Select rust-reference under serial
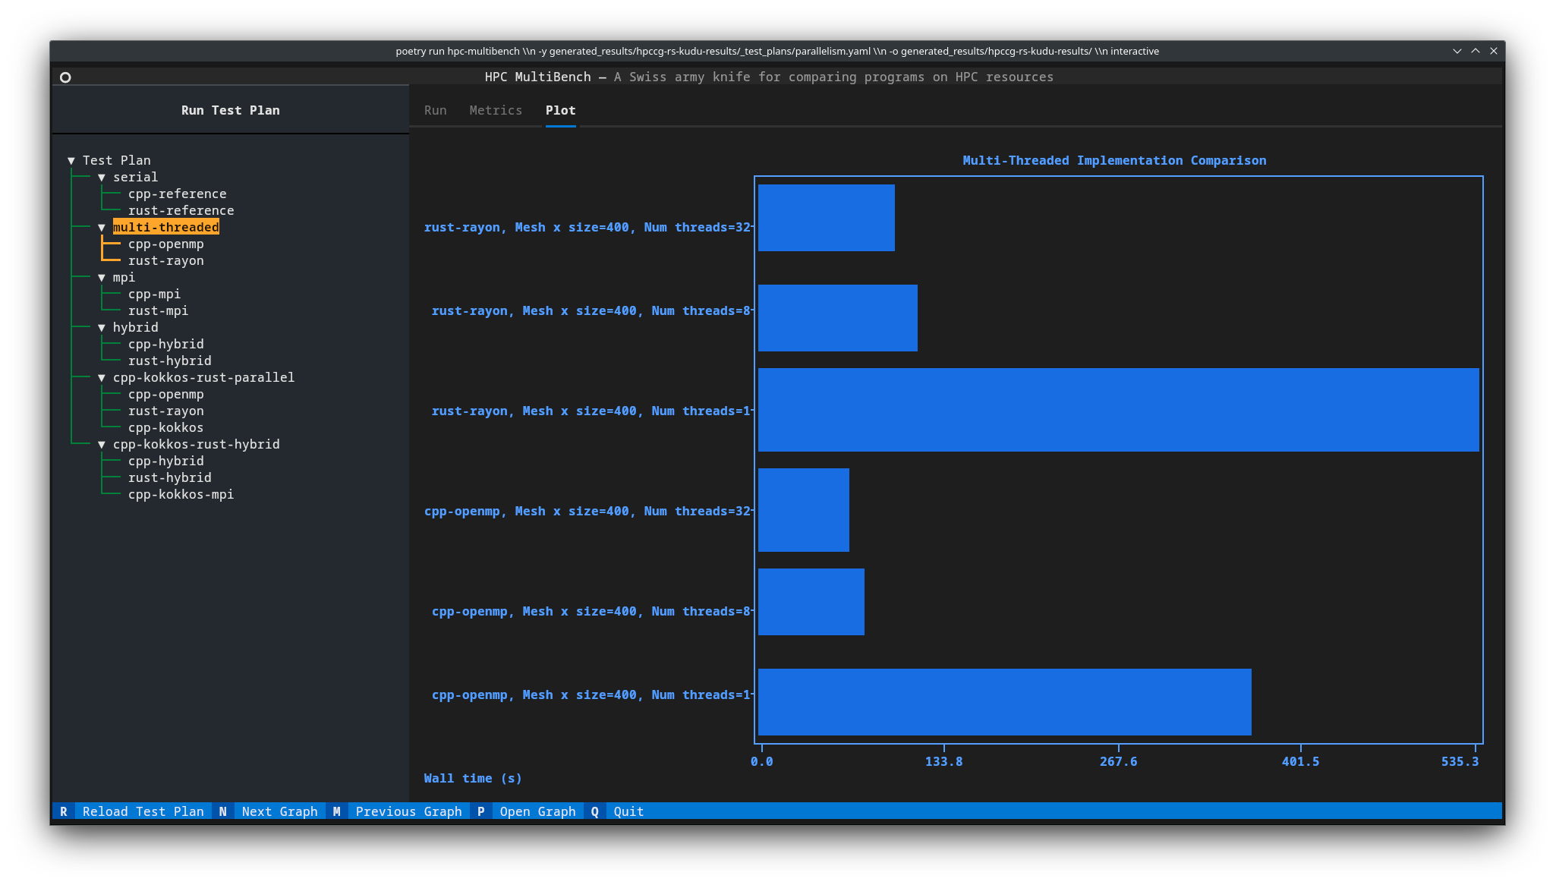The width and height of the screenshot is (1556, 885). click(x=181, y=211)
